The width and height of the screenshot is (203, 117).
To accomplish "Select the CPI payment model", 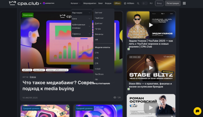I will point(96,64).
